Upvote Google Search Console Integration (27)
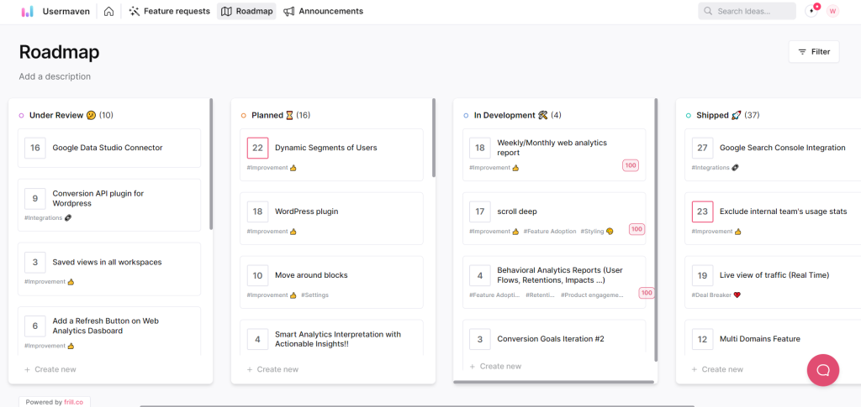This screenshot has width=861, height=407. (x=702, y=148)
